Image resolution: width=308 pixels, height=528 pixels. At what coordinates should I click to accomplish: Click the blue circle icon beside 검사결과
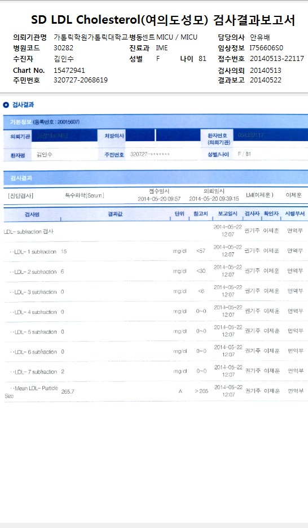[6, 105]
